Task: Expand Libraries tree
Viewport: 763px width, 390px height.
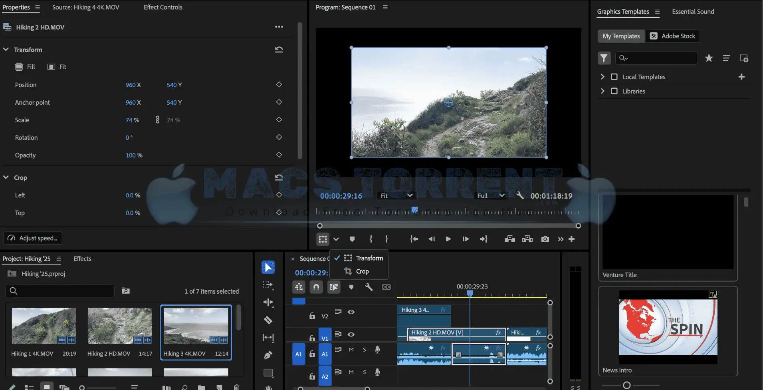Action: click(602, 91)
